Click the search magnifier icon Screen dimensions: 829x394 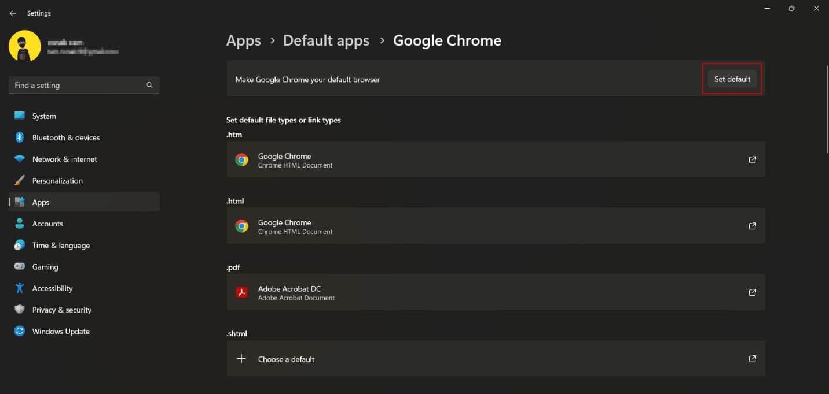(149, 85)
